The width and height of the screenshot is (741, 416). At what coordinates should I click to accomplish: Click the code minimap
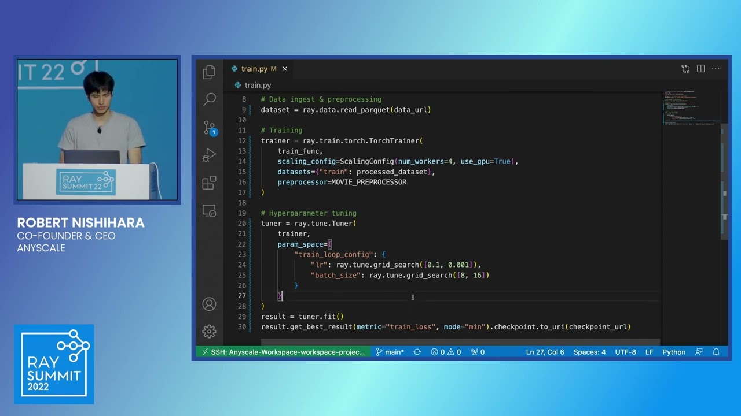[691, 108]
